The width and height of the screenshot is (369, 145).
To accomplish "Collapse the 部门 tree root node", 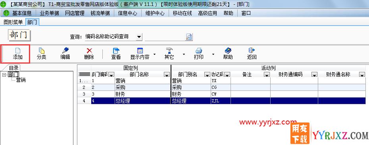I will (4, 75).
